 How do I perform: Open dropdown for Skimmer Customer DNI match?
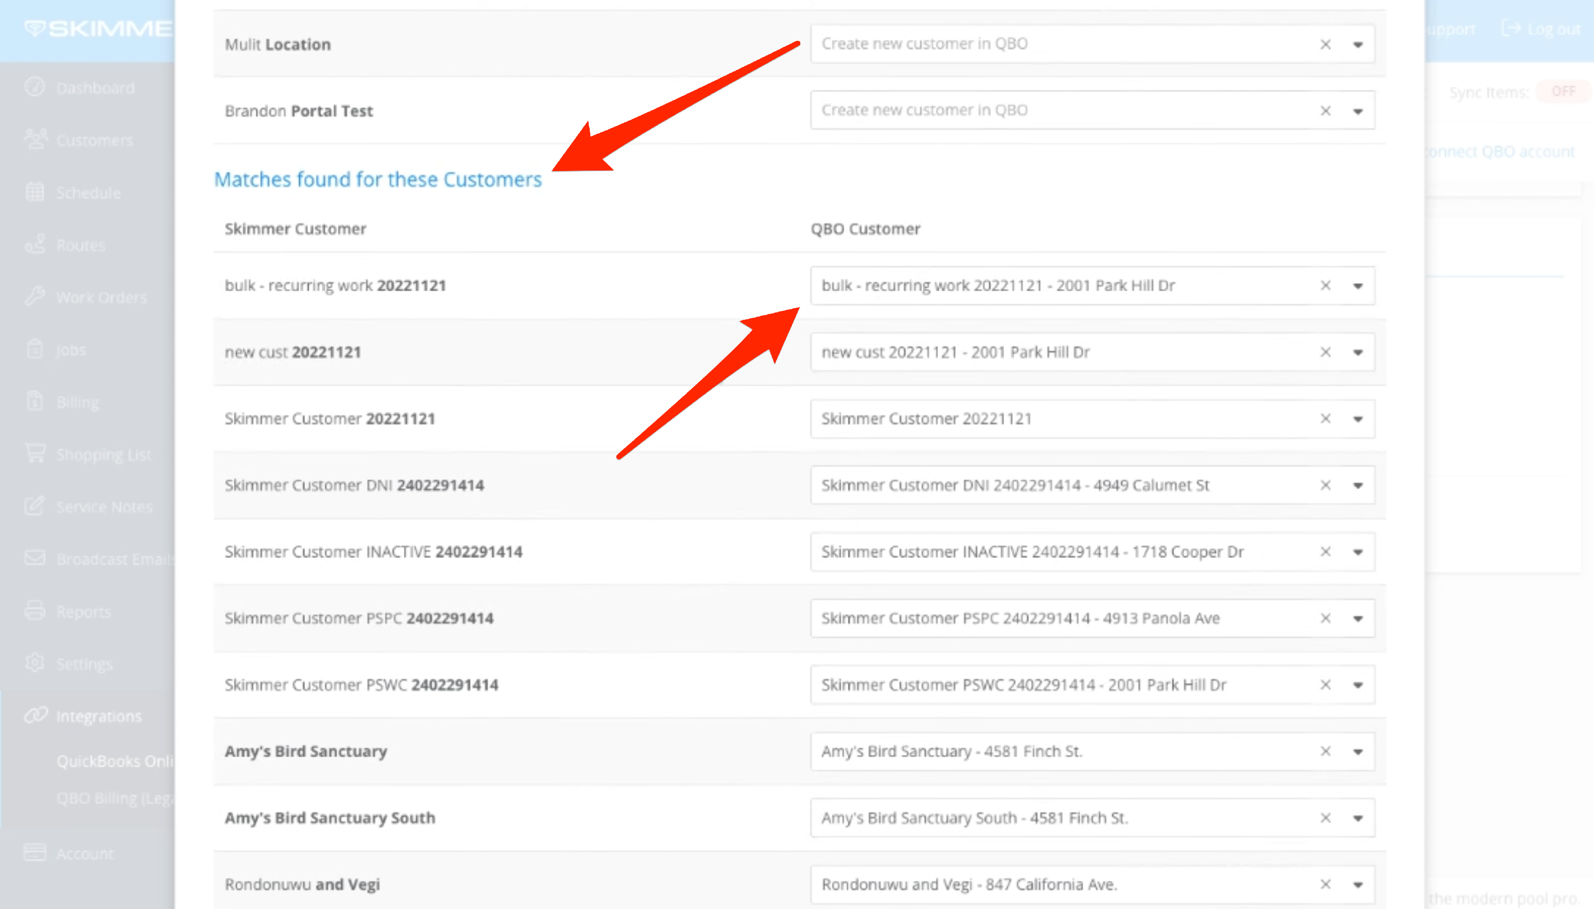(1358, 486)
